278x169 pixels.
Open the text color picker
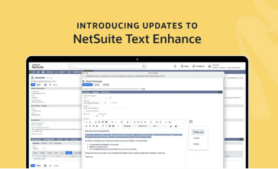point(171,126)
